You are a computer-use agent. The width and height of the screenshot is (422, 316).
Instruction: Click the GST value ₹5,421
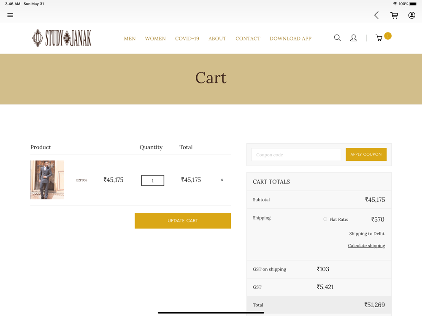tap(325, 287)
